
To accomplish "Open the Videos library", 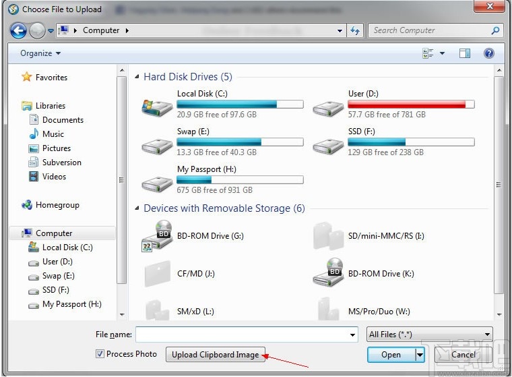I will 54,177.
